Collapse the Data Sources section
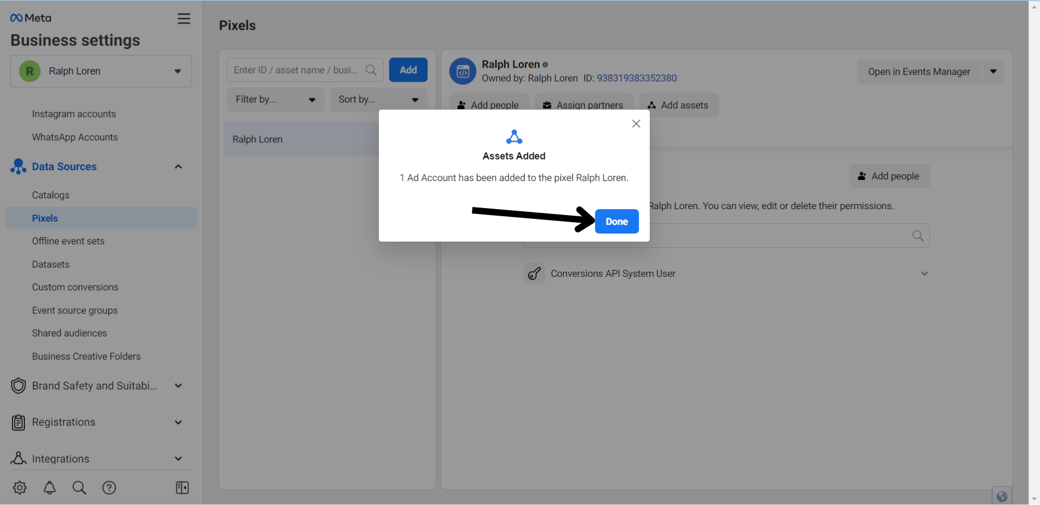Screen dimensions: 1040x505 pyautogui.click(x=178, y=166)
